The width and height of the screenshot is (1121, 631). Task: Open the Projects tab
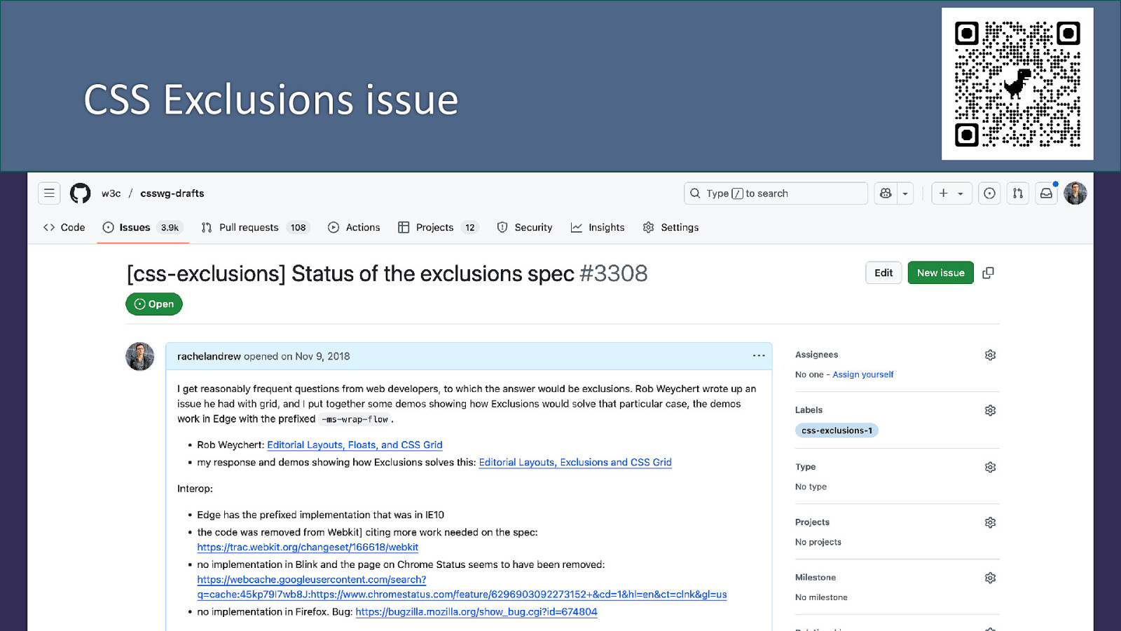point(438,227)
